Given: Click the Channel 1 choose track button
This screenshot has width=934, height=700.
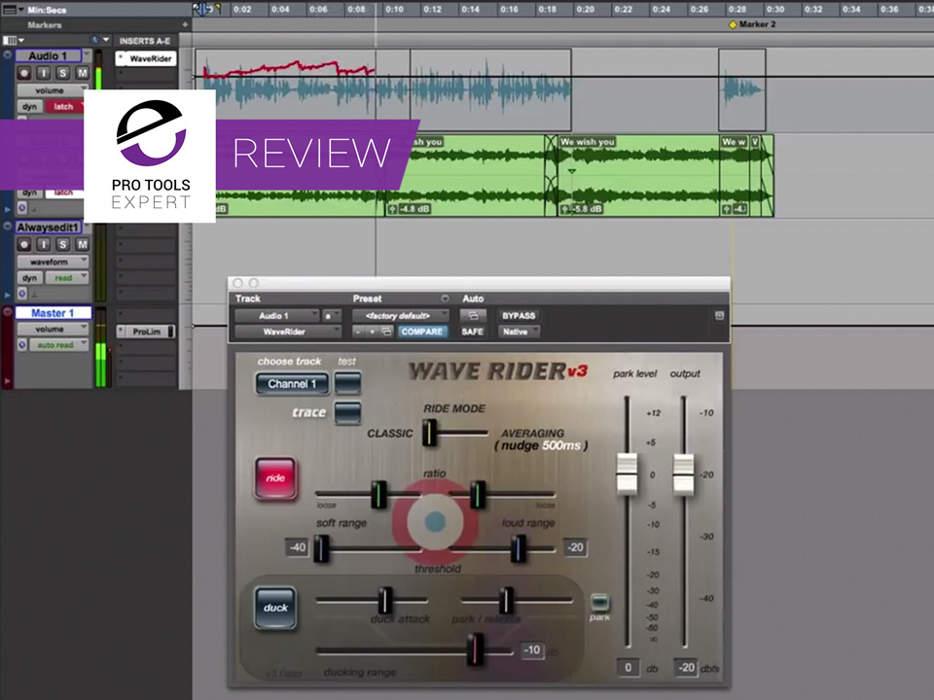Looking at the screenshot, I should pos(292,384).
